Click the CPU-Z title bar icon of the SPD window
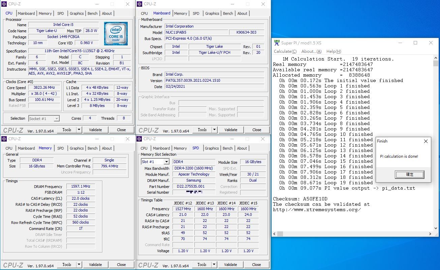The image size is (440, 270). click(139, 139)
